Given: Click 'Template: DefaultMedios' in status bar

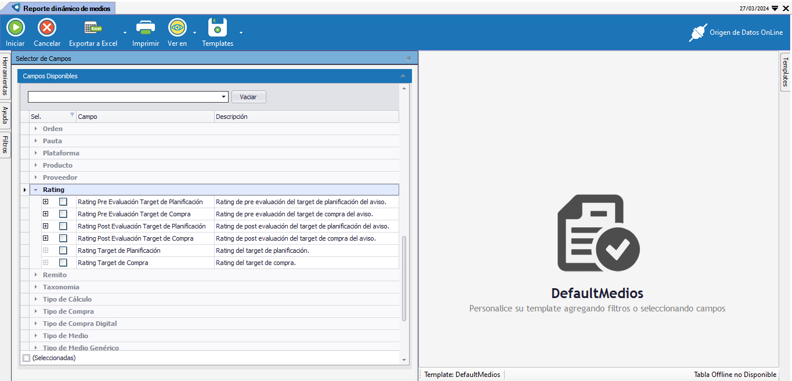Looking at the screenshot, I should [x=462, y=375].
